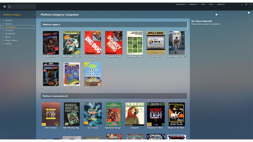Click the Platform: Apple II header
The image size is (253, 142).
tap(114, 24)
